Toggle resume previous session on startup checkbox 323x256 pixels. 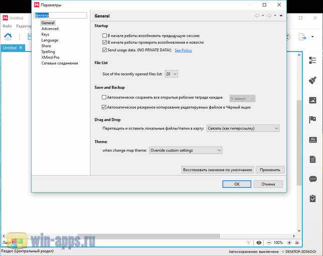pos(104,36)
